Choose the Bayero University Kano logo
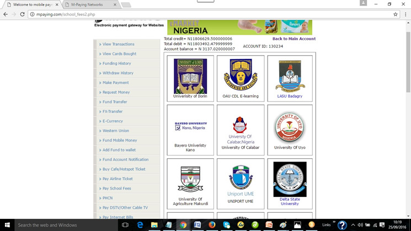The height and width of the screenshot is (231, 411). [190, 126]
